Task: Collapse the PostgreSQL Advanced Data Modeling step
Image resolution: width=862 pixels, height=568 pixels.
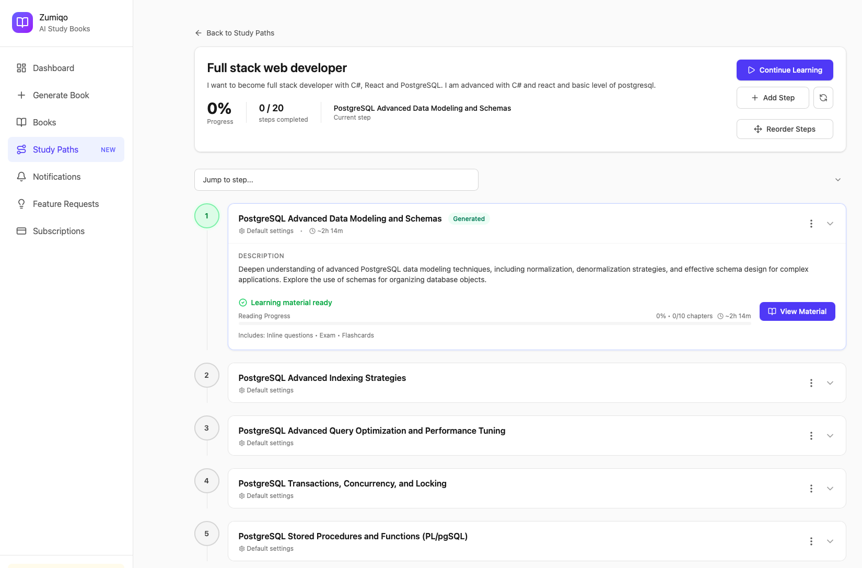Action: pyautogui.click(x=830, y=223)
